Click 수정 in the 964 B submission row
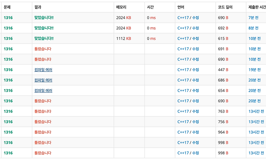The height and width of the screenshot is (160, 266). tap(195, 132)
